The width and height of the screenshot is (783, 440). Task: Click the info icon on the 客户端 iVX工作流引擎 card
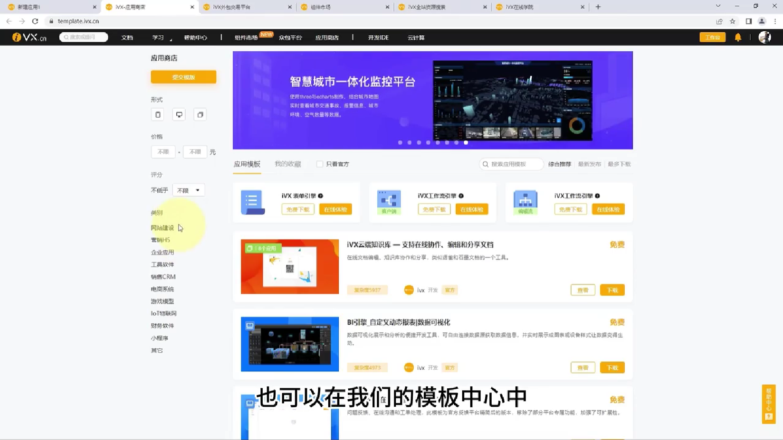click(x=461, y=196)
